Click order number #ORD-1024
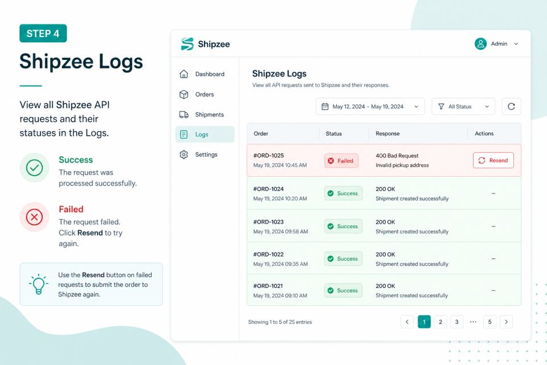The image size is (547, 365). (268, 189)
